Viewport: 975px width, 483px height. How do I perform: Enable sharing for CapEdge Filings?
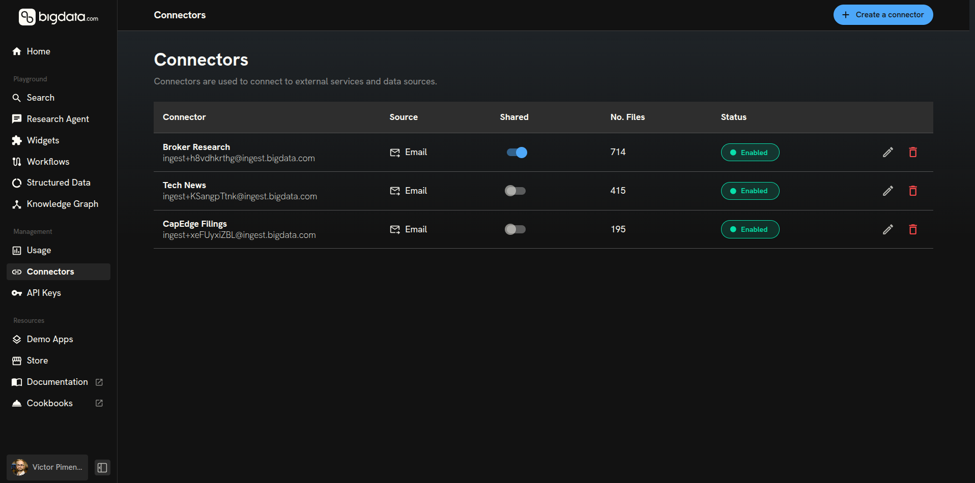[x=515, y=229]
